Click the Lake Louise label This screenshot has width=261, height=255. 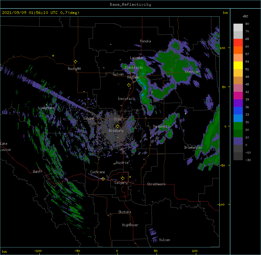[5, 147]
